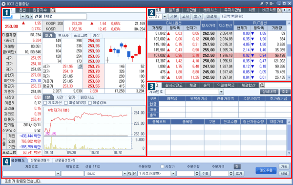This screenshot has height=185, width=293.
Task: Click the add-tab icon after 체결합산 tab
Action: [x=262, y=85]
